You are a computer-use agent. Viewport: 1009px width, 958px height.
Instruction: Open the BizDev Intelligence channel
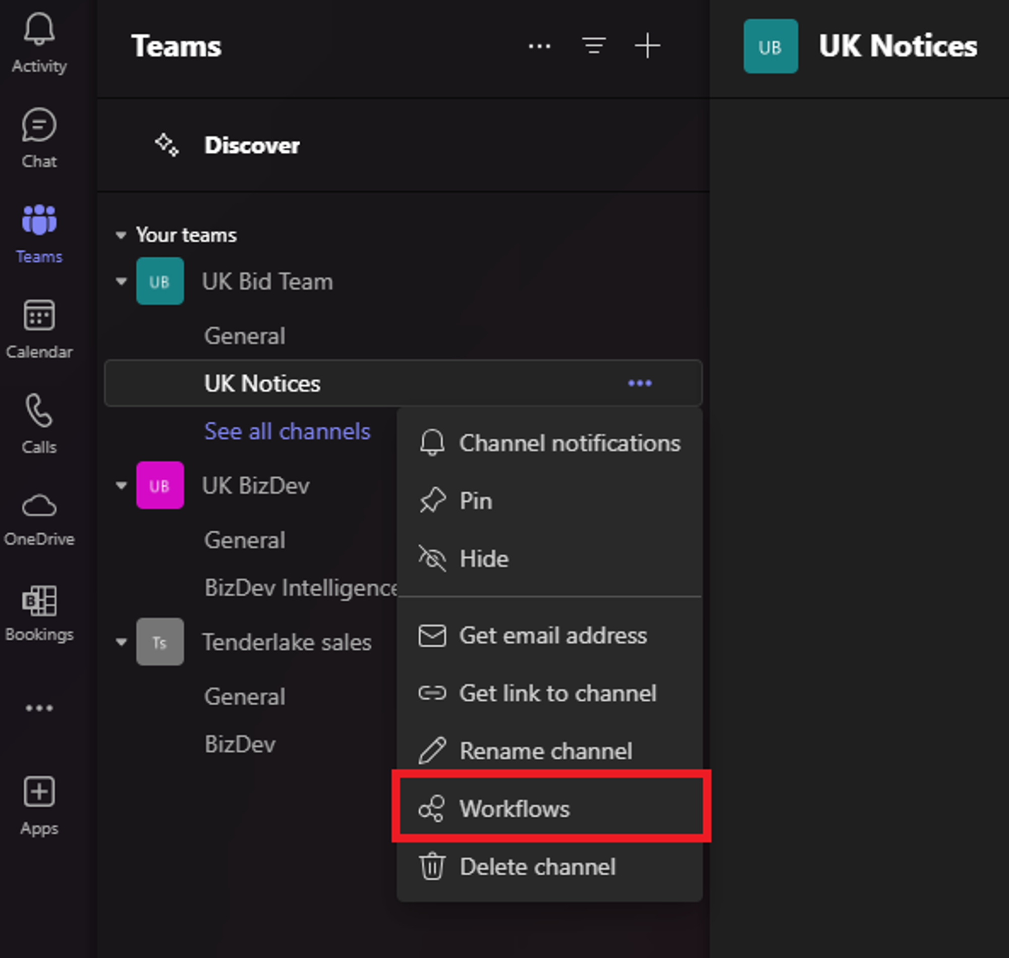(300, 588)
